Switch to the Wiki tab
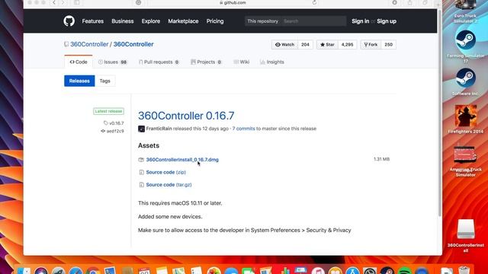 tap(242, 62)
